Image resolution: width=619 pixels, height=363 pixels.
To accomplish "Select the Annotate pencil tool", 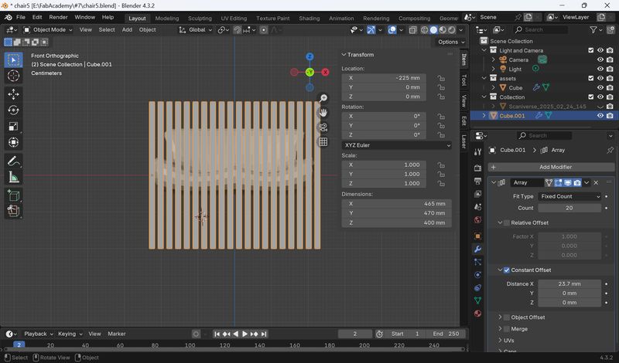I will point(13,161).
